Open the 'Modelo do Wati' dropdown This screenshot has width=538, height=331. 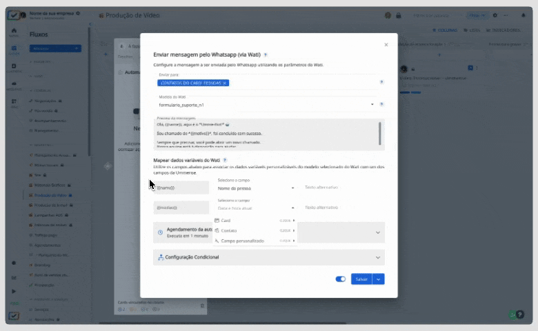tap(267, 105)
